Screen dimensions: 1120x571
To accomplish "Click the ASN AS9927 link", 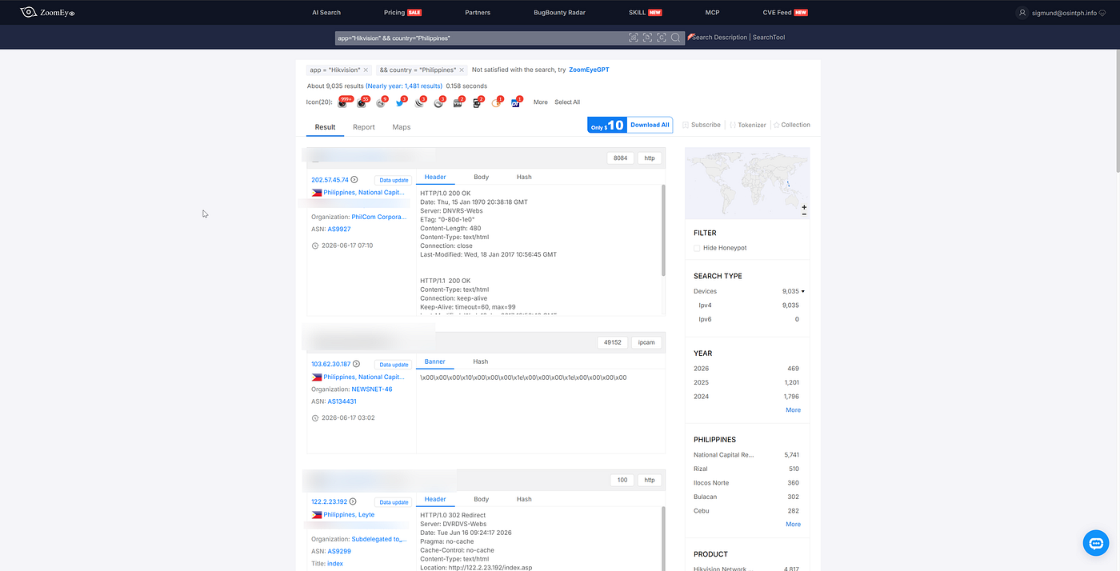I will pyautogui.click(x=339, y=230).
